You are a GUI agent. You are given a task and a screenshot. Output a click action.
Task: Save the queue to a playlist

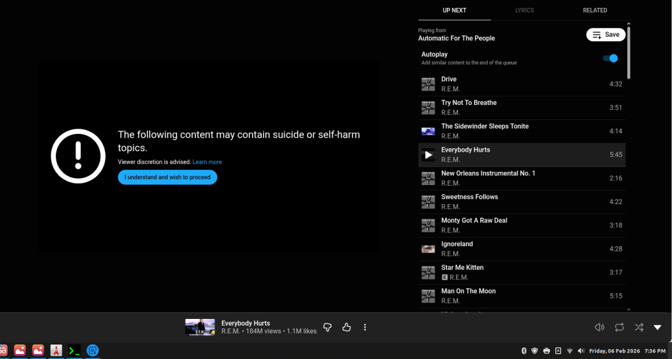pos(605,35)
